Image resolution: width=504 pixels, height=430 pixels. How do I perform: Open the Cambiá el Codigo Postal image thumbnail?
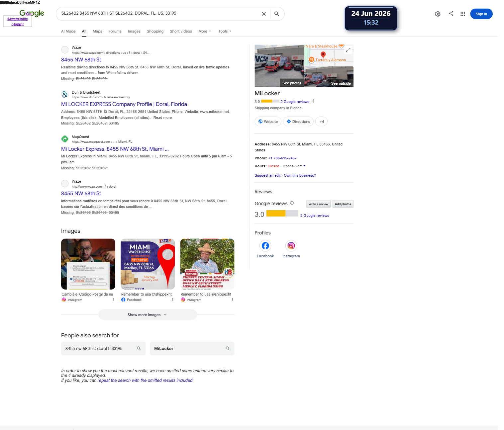tap(88, 264)
